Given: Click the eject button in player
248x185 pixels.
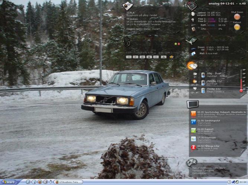Looking at the screenshot, I should [164, 57].
